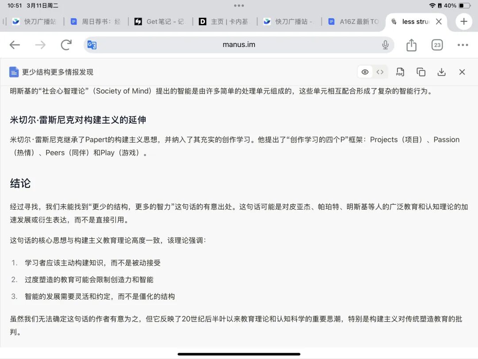Screen dimensions: 478x359
Task: Show all 23 open tabs
Action: [437, 45]
